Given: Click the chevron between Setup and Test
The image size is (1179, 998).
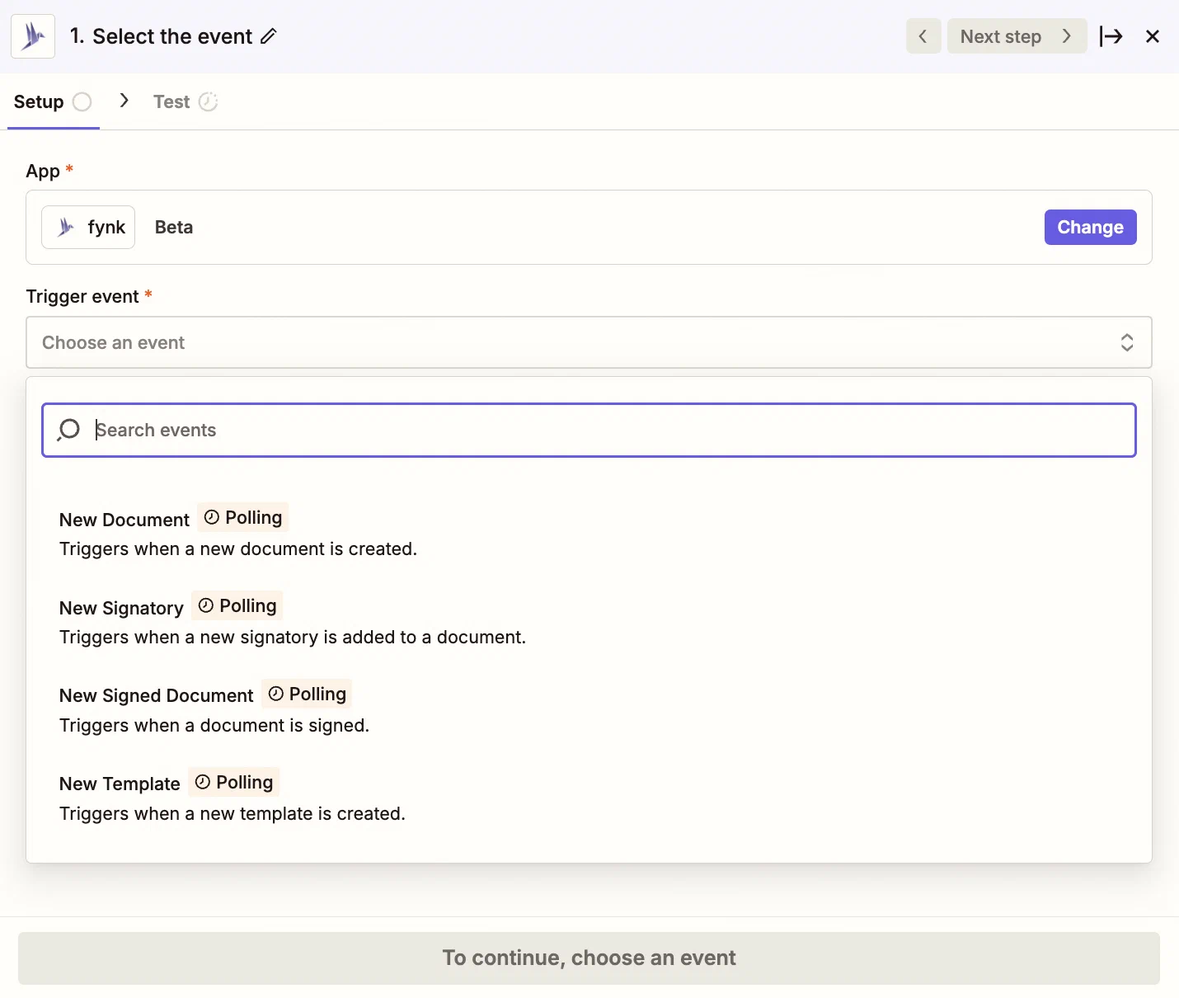Looking at the screenshot, I should click(x=124, y=101).
